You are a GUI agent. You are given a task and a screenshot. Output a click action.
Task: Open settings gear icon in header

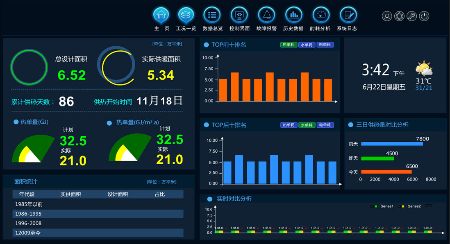tap(399, 16)
